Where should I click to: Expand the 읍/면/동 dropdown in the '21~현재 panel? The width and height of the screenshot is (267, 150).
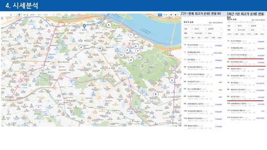click(x=215, y=29)
